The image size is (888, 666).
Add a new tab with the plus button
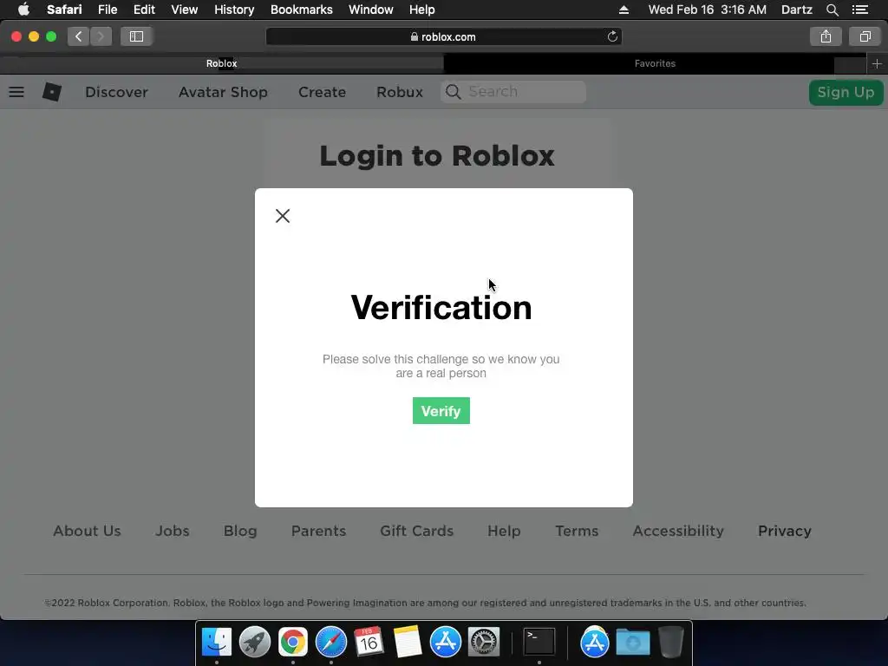pos(877,64)
